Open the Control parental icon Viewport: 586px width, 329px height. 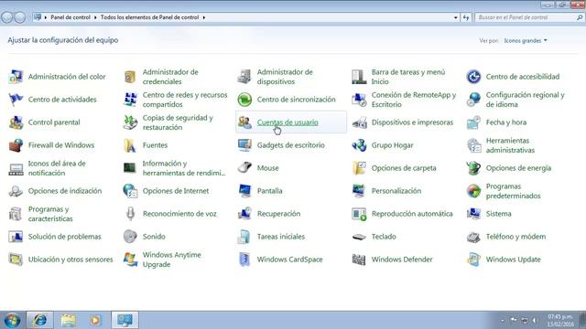coord(16,122)
